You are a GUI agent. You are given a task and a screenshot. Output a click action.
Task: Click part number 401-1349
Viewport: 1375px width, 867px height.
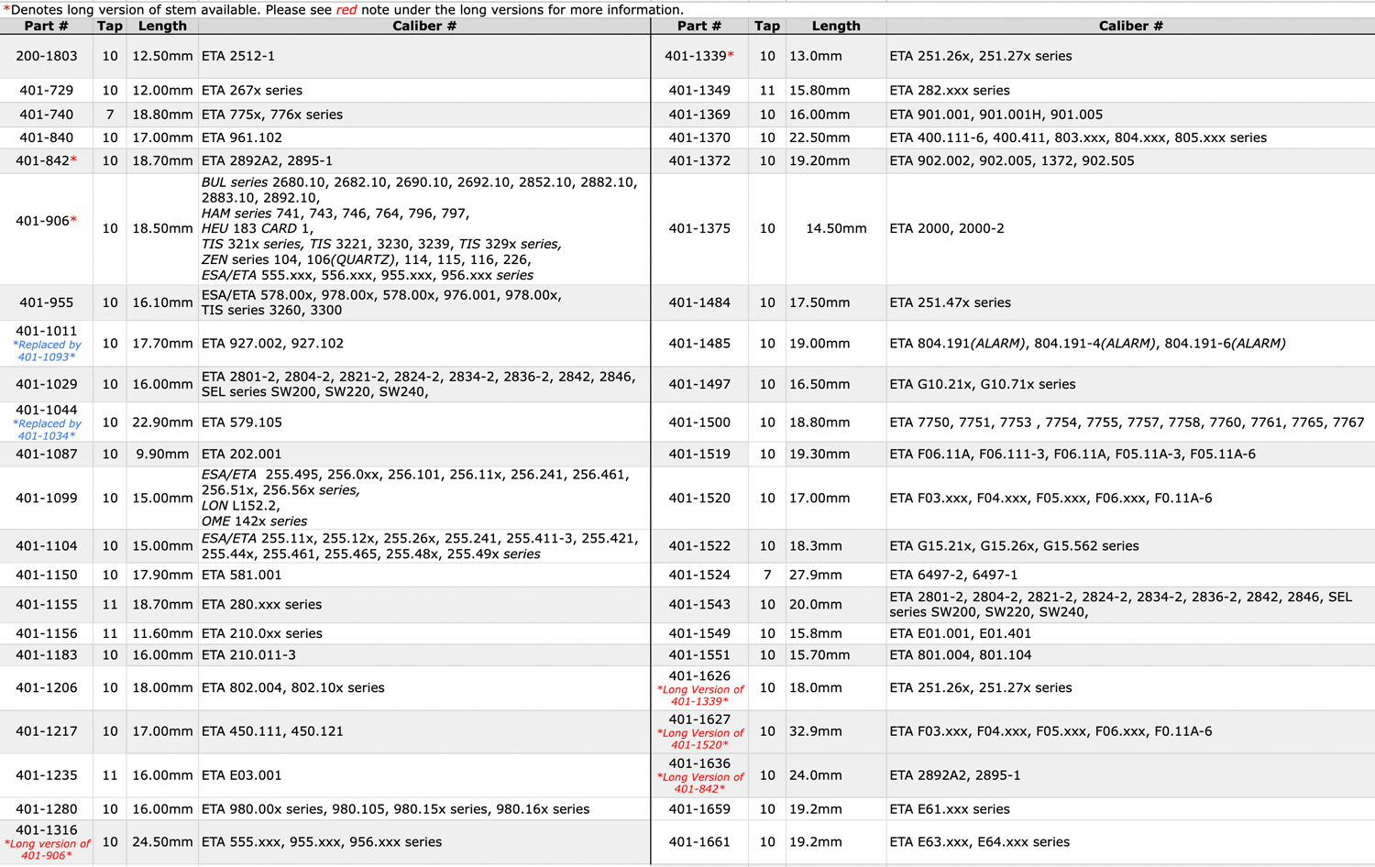click(x=699, y=91)
